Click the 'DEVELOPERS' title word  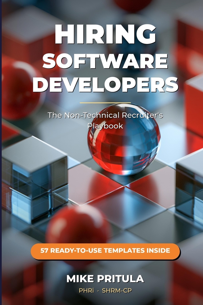(x=105, y=84)
